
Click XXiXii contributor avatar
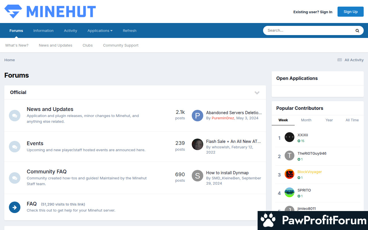click(x=290, y=137)
